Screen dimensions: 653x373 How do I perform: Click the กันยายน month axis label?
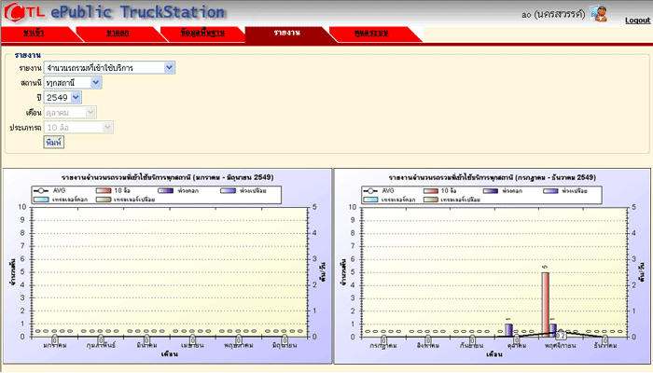click(x=472, y=346)
